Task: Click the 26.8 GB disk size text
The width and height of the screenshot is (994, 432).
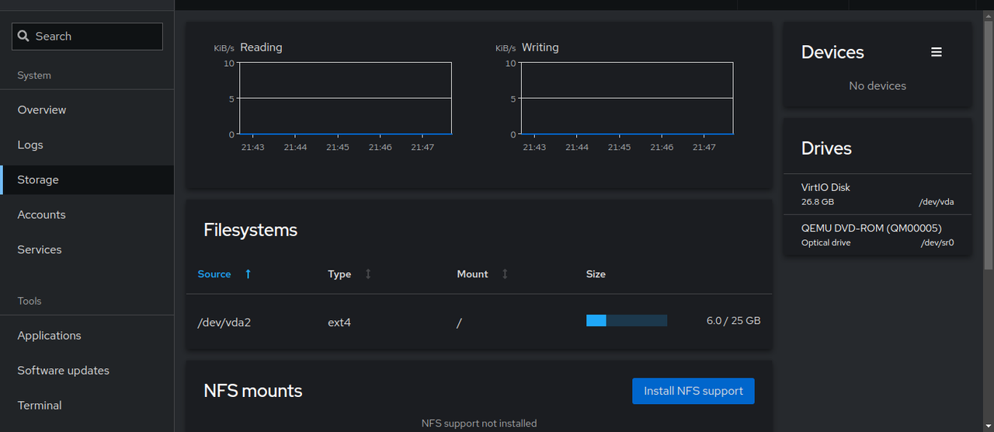Action: click(818, 202)
